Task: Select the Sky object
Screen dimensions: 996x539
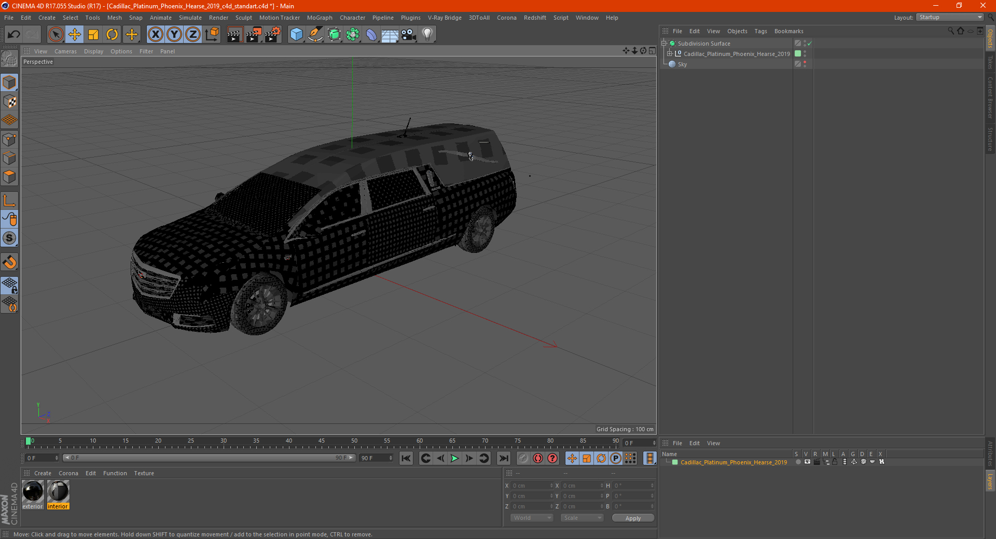Action: coord(682,64)
